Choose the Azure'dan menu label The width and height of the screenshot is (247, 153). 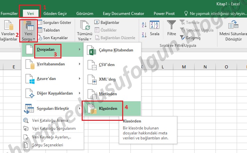click(x=46, y=79)
